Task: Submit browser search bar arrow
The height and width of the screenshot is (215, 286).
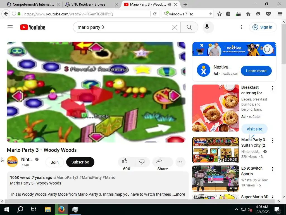Action: [x=211, y=14]
